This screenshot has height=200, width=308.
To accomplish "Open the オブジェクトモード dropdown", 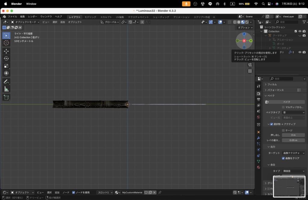I will [x=25, y=22].
